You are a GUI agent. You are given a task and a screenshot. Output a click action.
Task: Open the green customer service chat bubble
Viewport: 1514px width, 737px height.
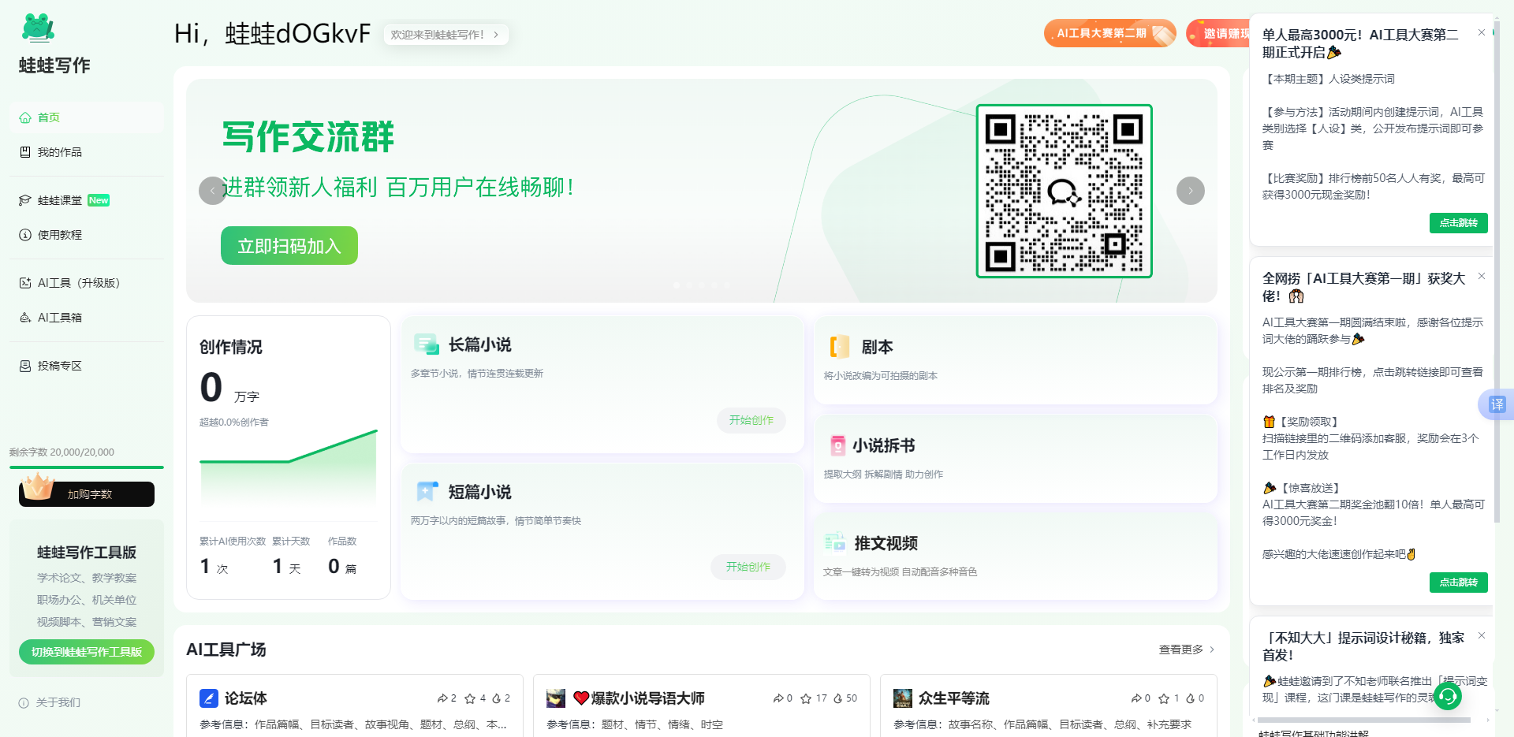tap(1447, 696)
